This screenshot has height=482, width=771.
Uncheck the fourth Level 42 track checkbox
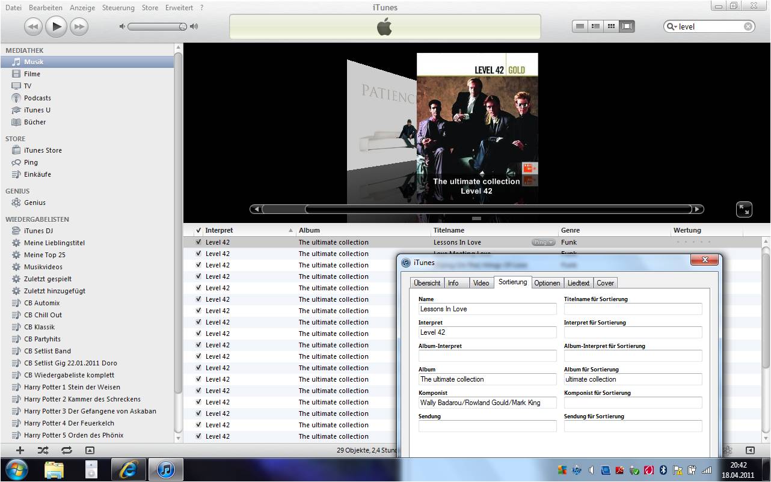click(198, 276)
